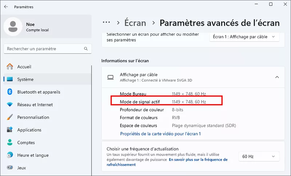
Task: Click the sidebar vertical scrollbar
Action: click(92, 120)
